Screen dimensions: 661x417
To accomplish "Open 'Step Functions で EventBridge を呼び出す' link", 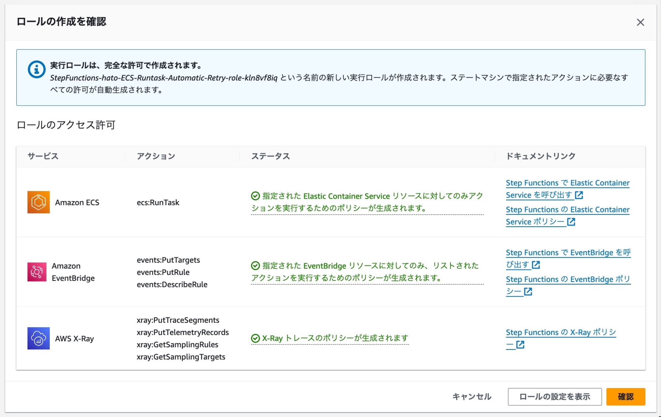I will [x=568, y=259].
